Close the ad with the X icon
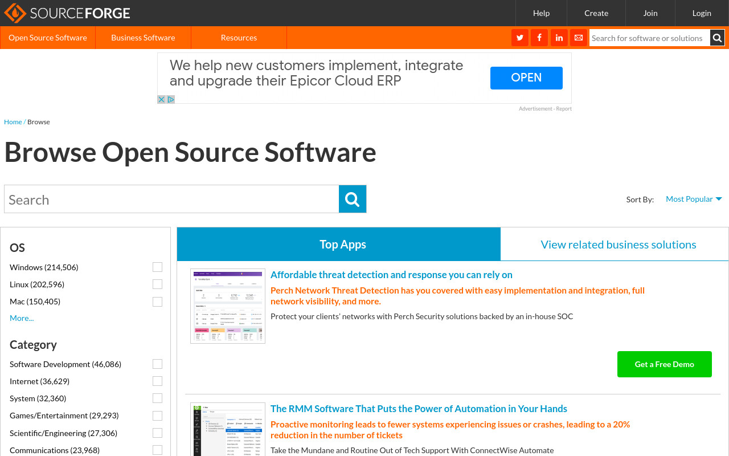Screen dimensions: 729x456 [162, 99]
